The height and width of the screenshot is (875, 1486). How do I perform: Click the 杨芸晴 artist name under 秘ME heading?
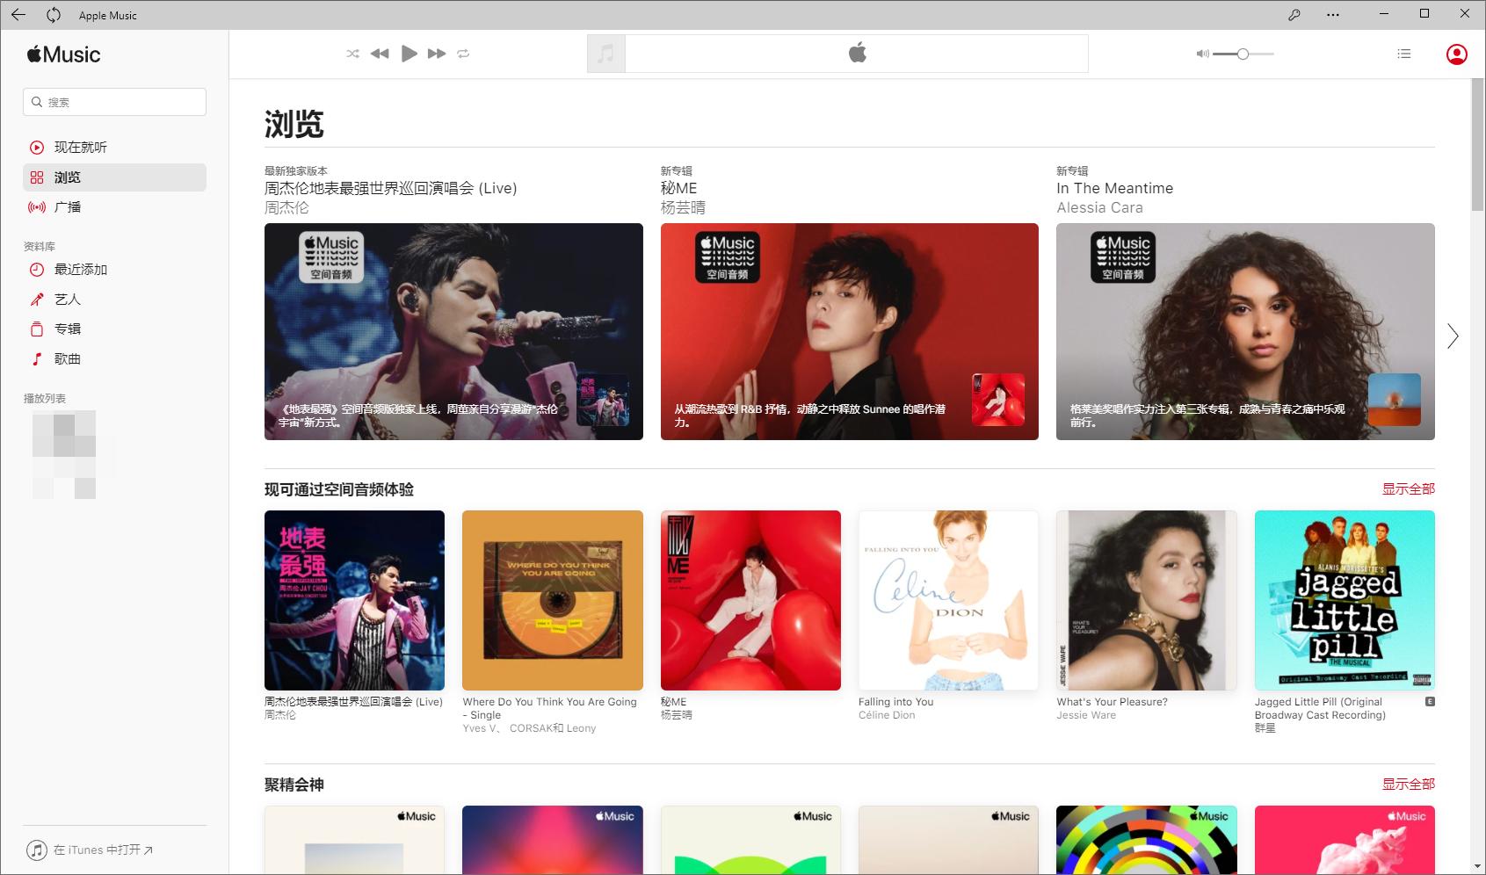pos(683,208)
